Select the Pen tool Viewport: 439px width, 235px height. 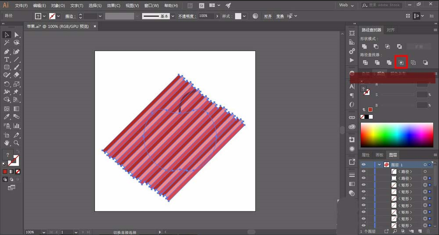7,52
